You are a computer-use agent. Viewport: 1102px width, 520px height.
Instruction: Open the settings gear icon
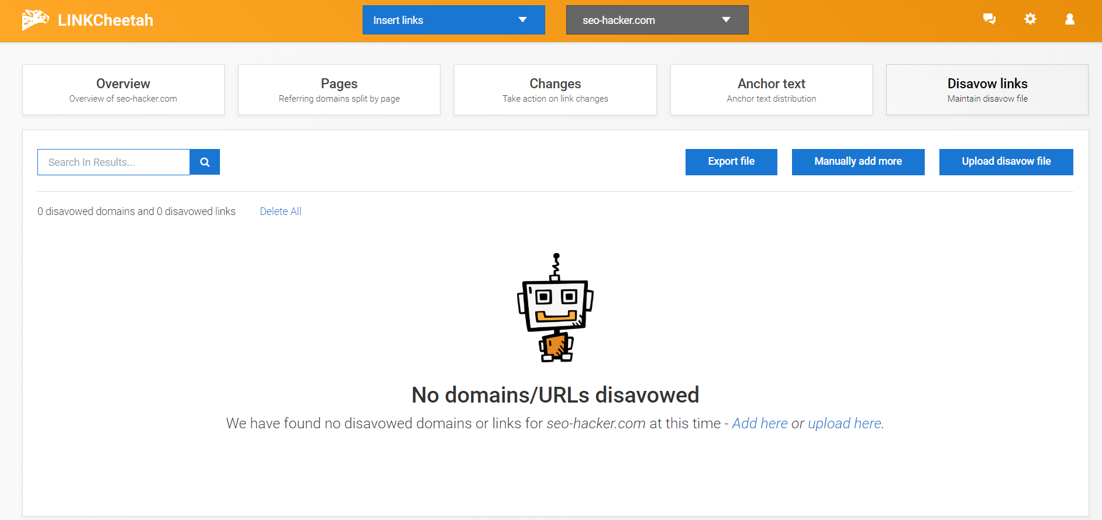click(x=1030, y=19)
